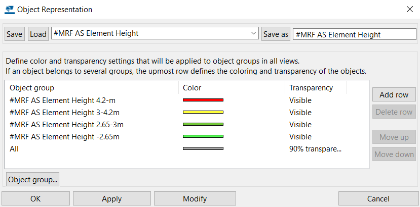
Task: Click the Modify button
Action: tap(195, 199)
